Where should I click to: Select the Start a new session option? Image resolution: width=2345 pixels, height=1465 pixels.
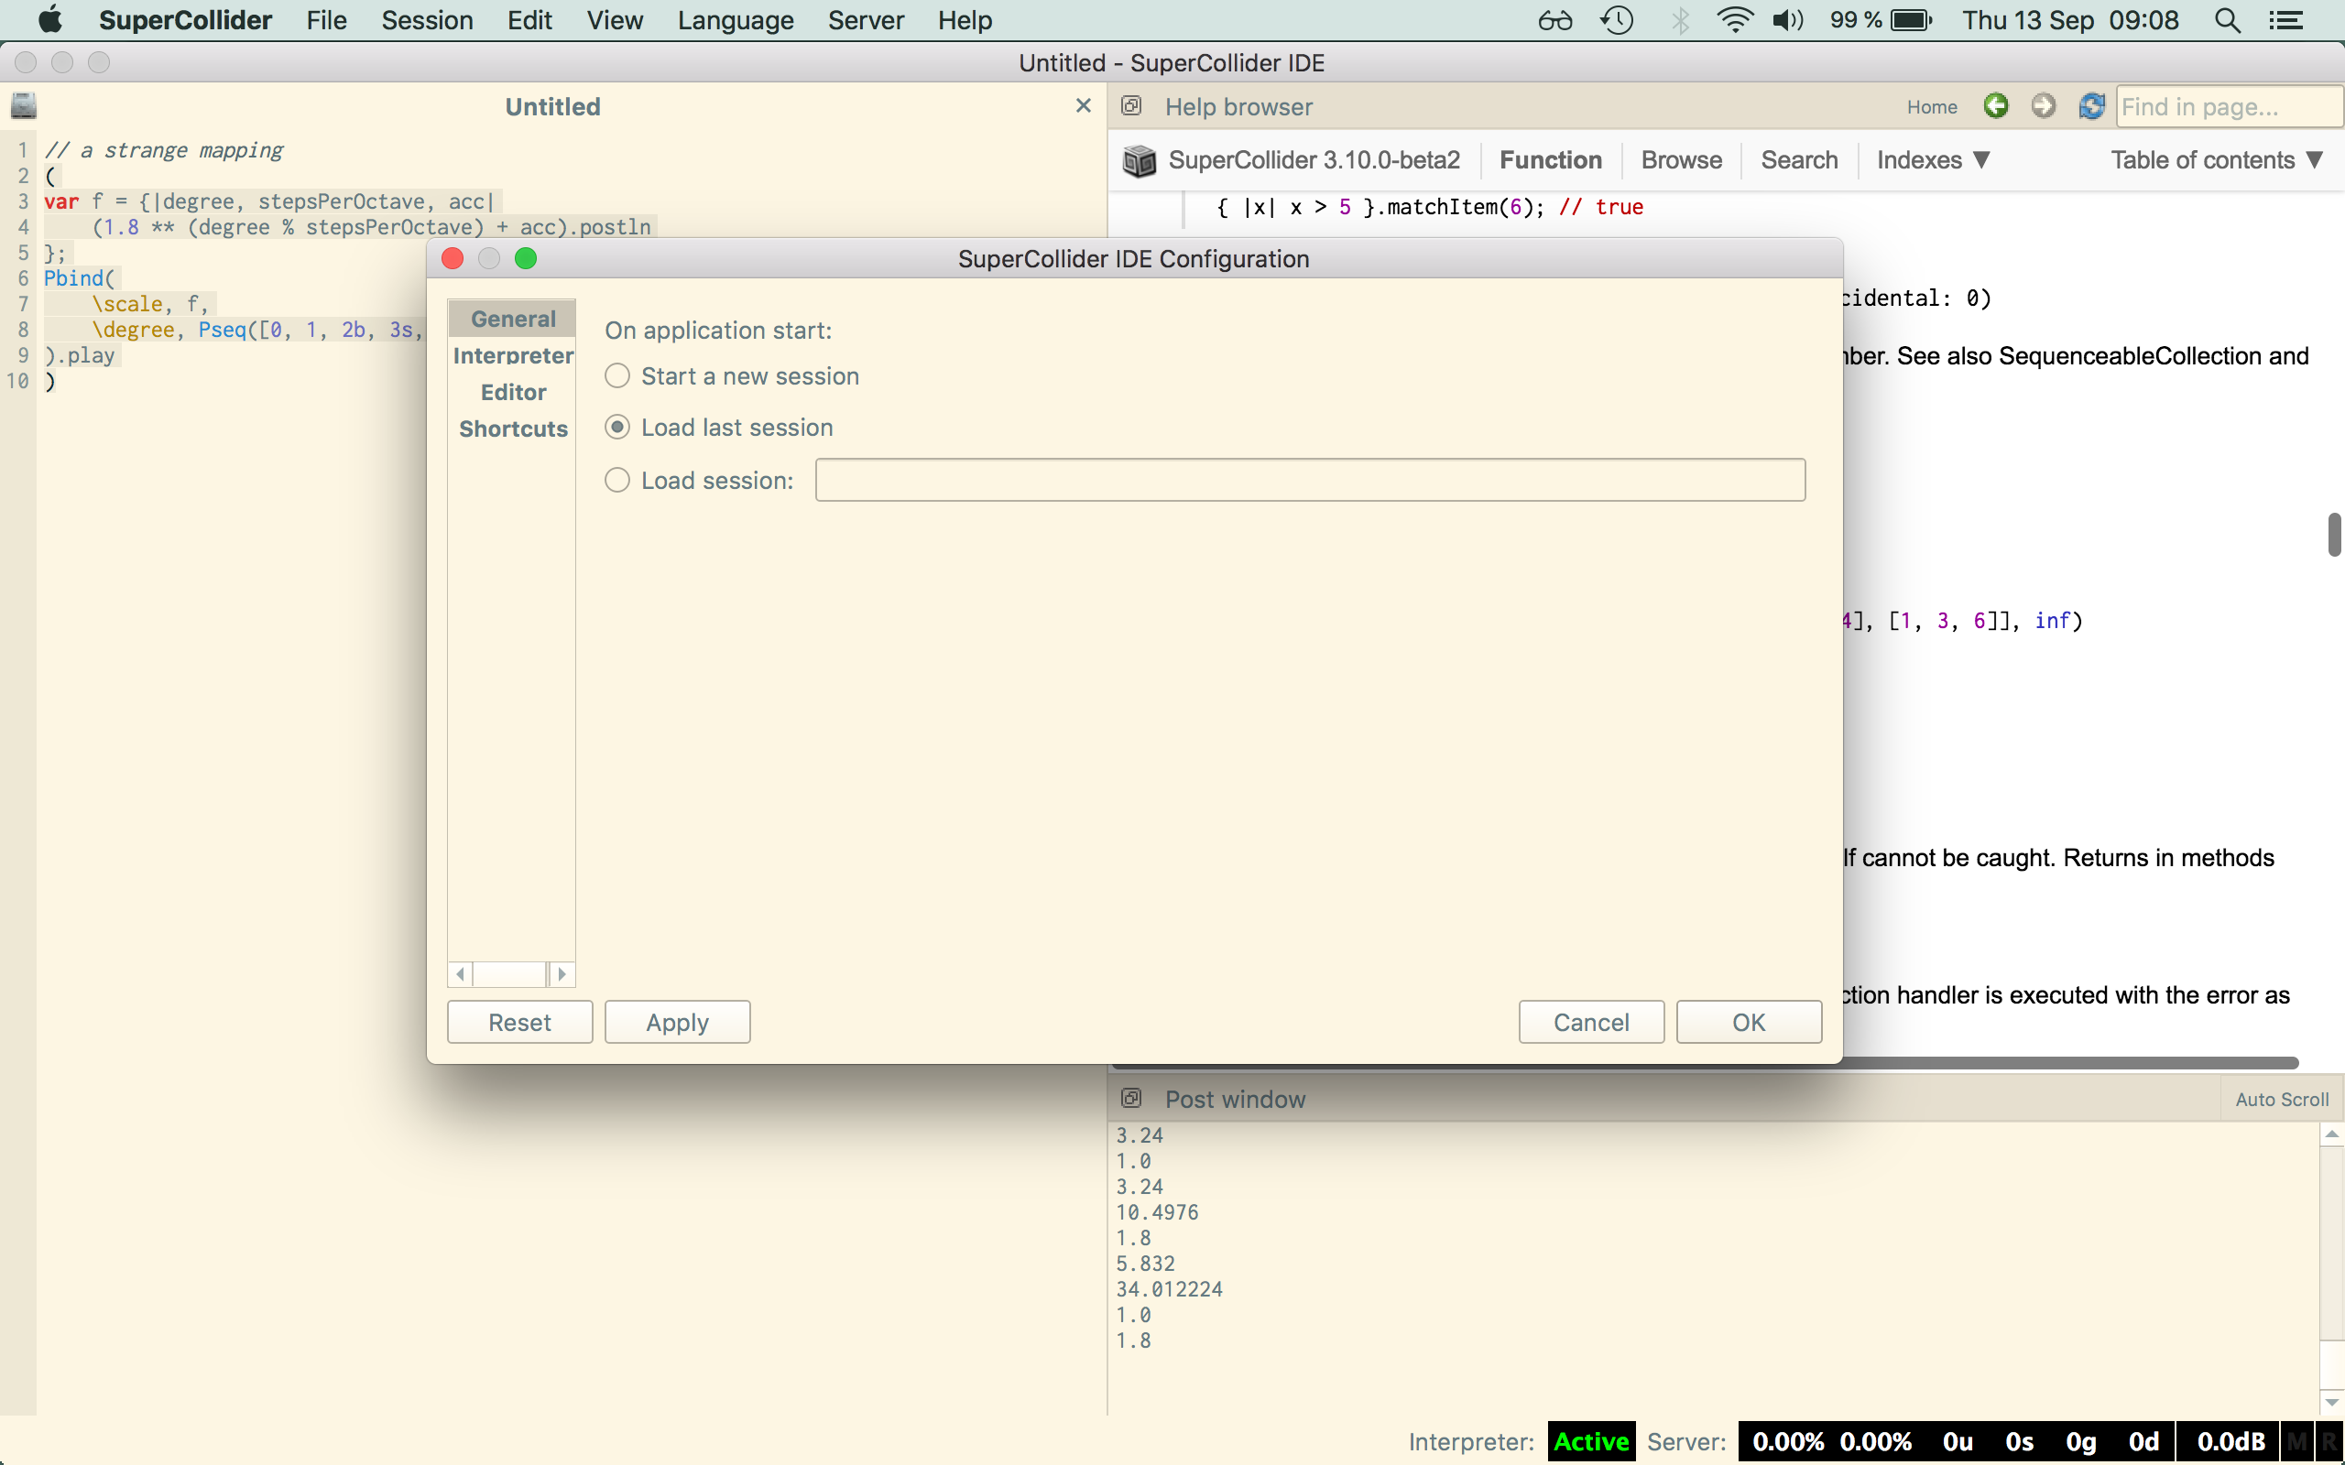(618, 376)
